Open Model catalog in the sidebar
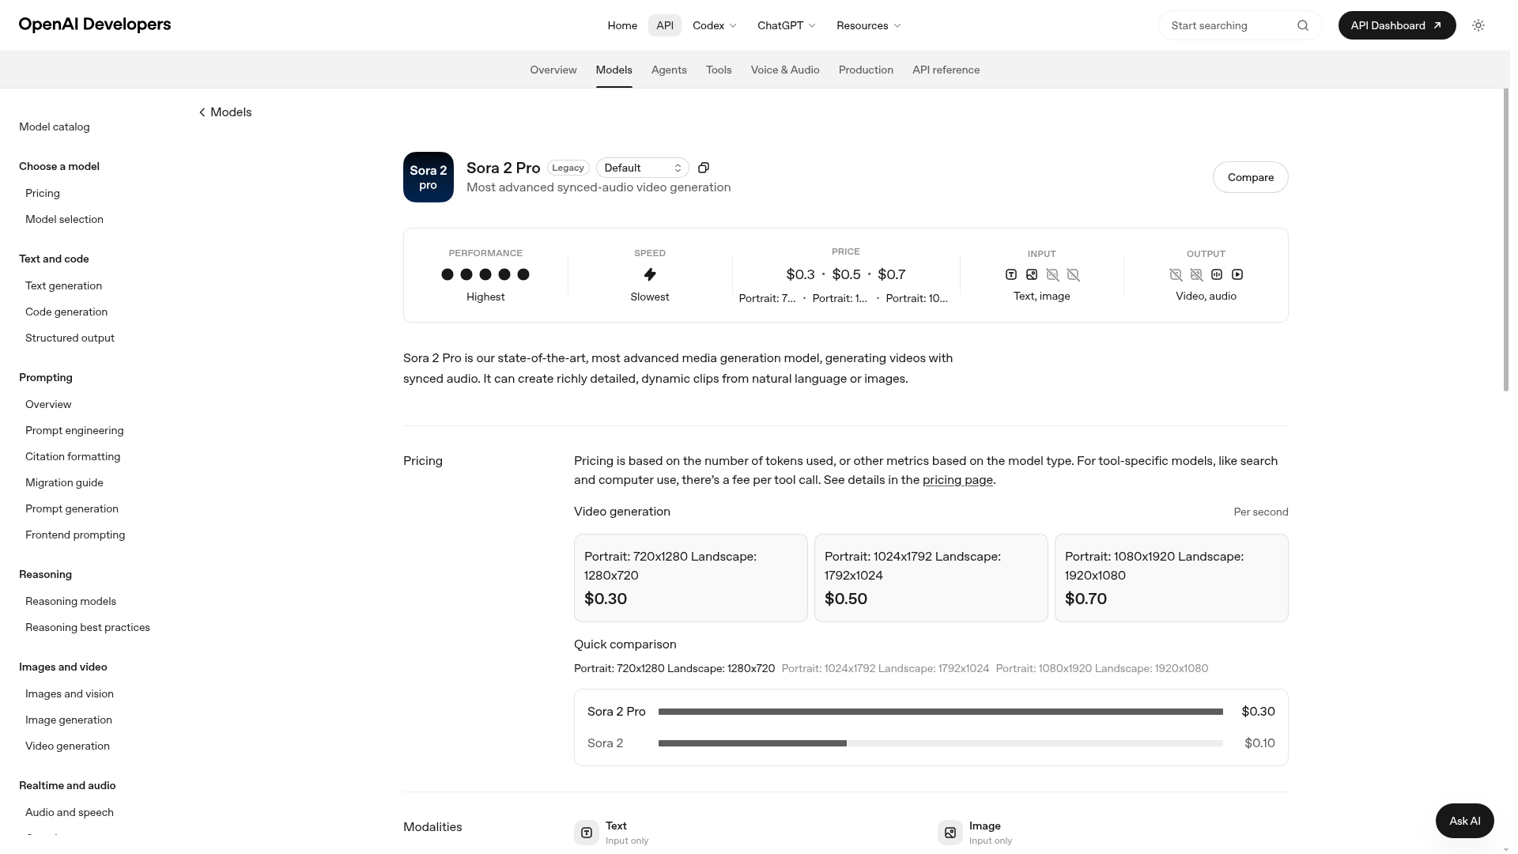This screenshot has height=854, width=1518. coord(55,127)
